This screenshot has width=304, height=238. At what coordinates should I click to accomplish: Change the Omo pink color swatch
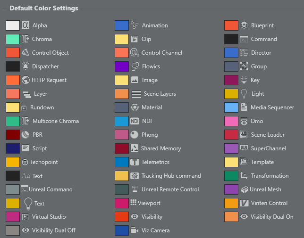point(231,121)
